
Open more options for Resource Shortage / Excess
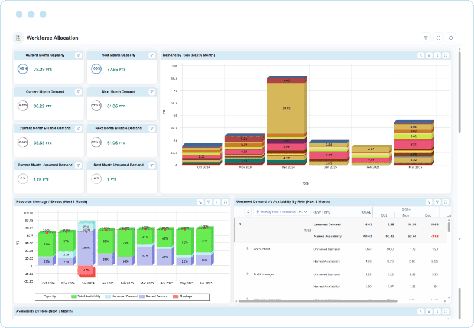tap(217, 202)
